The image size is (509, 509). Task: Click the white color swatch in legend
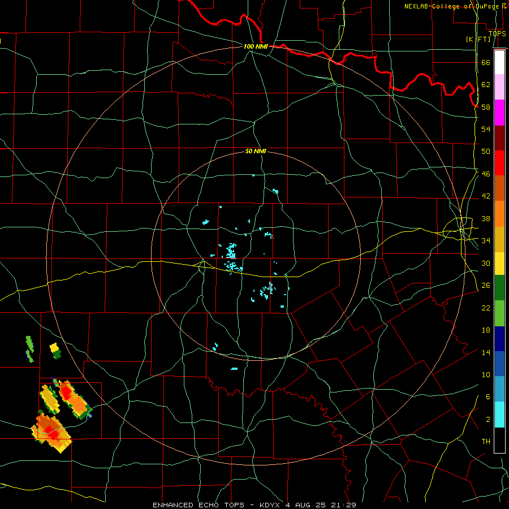pyautogui.click(x=499, y=62)
